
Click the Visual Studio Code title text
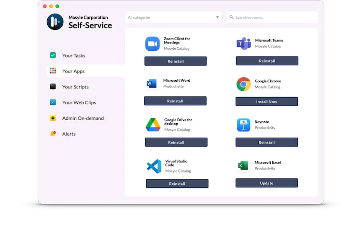pos(176,163)
